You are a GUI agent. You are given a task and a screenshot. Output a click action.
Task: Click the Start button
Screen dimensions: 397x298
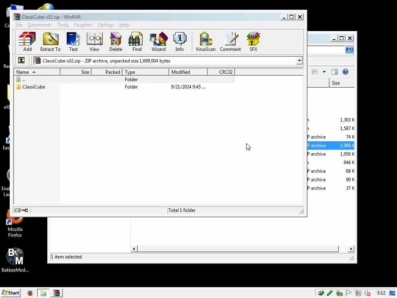(10, 293)
